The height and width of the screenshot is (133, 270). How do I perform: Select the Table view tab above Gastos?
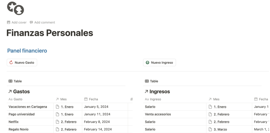[x=15, y=81]
